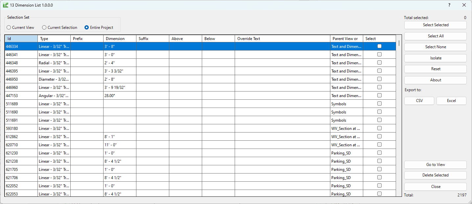Click the table's vertical scrollbar thumb
472x204 pixels.
coord(399,43)
